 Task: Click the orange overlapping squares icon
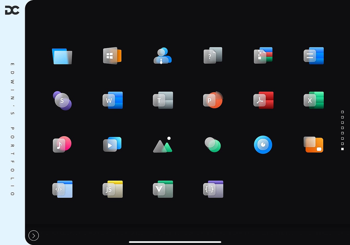pyautogui.click(x=314, y=144)
